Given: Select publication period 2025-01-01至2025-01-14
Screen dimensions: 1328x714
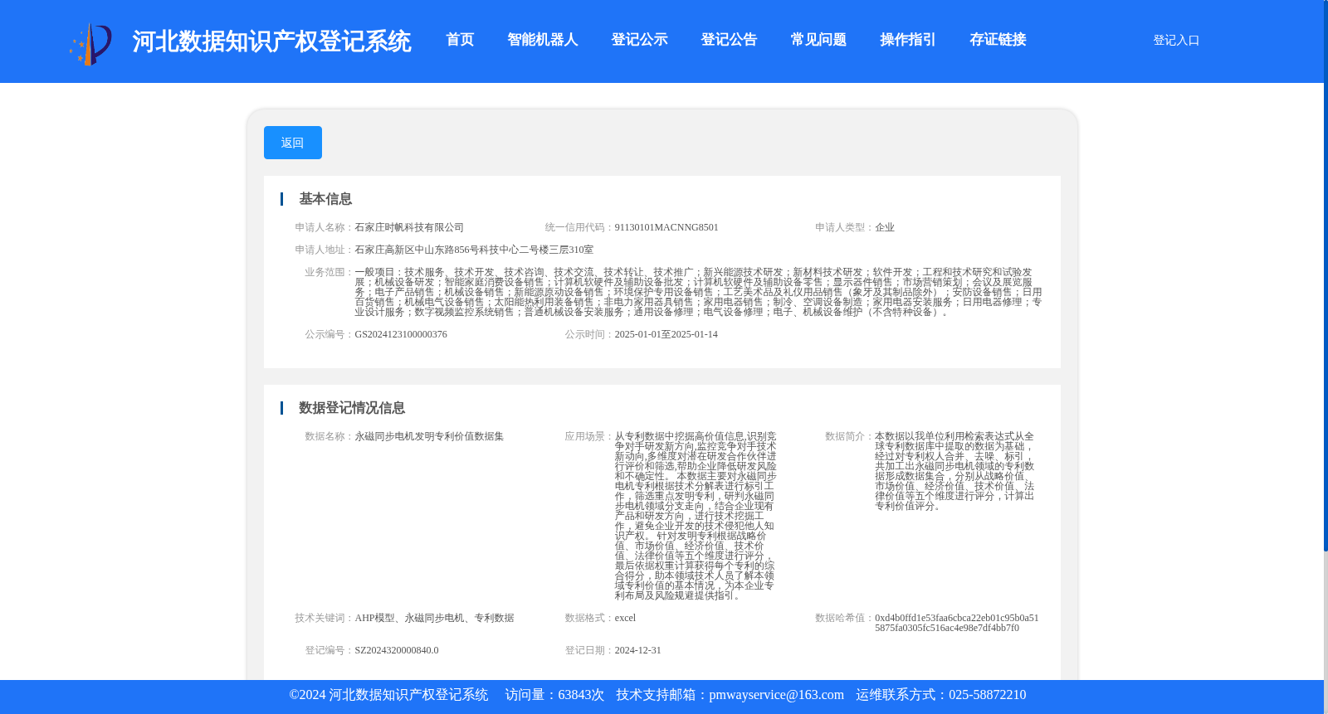Looking at the screenshot, I should click(666, 334).
